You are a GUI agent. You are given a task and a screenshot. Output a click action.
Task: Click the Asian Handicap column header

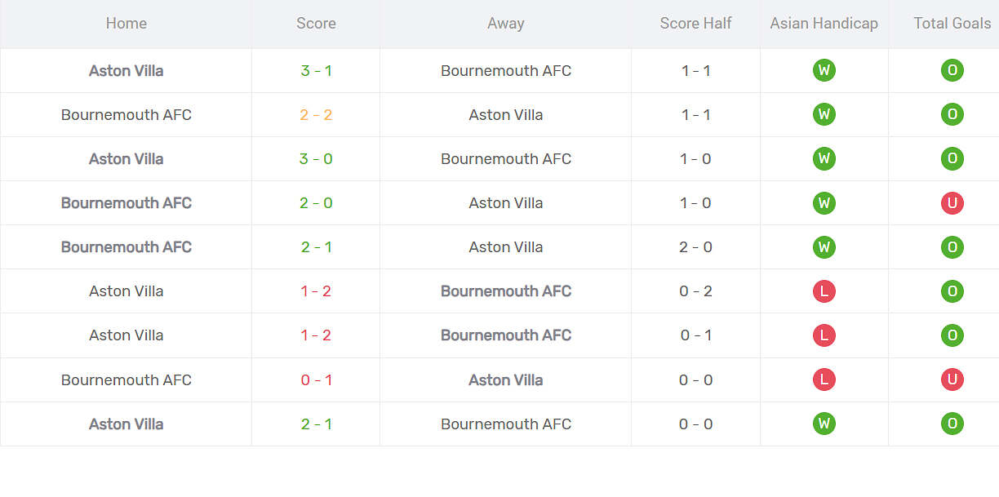coord(824,24)
